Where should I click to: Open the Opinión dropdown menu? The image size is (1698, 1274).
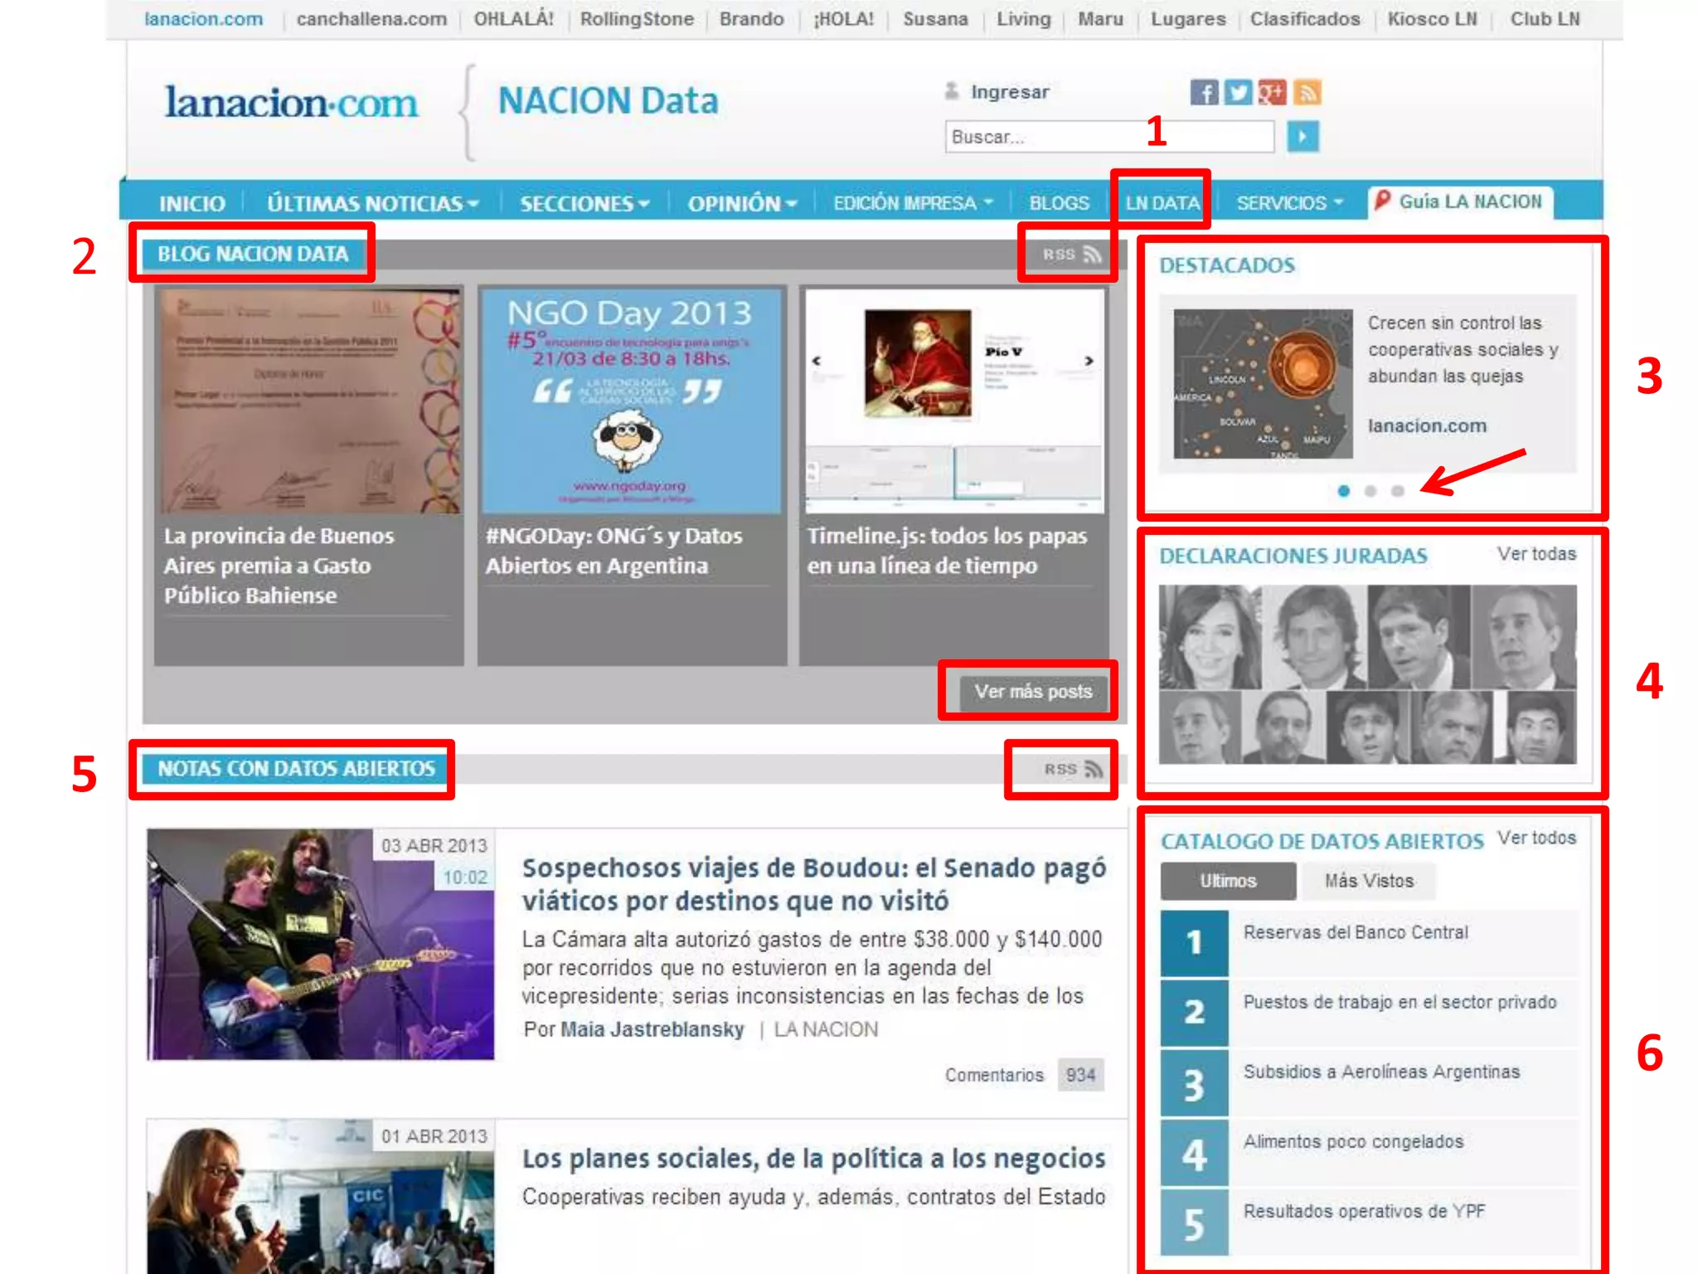[741, 203]
